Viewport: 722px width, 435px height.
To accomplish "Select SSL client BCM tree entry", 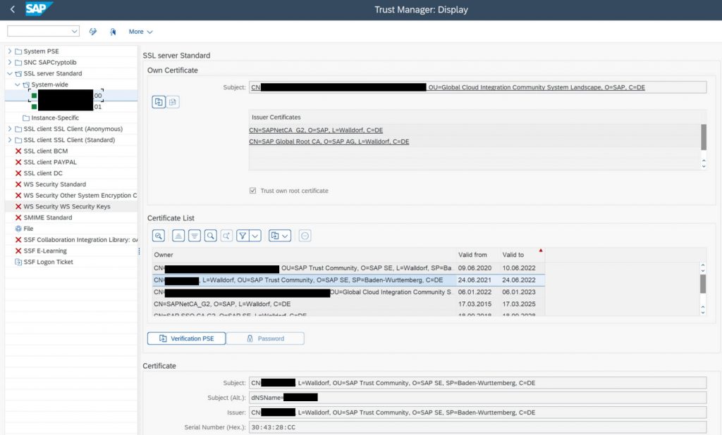I will [x=46, y=151].
